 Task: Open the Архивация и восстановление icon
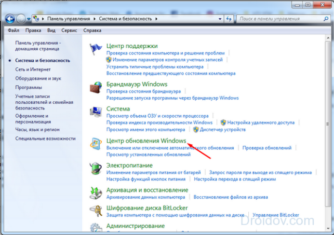click(96, 193)
